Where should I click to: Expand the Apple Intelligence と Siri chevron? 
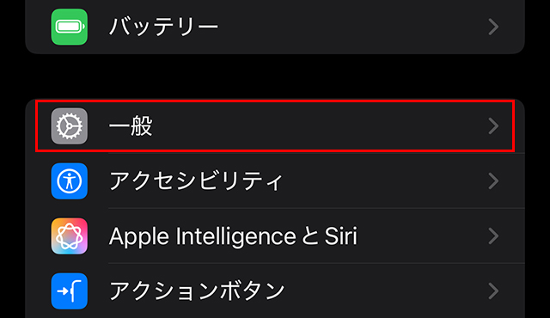(493, 236)
